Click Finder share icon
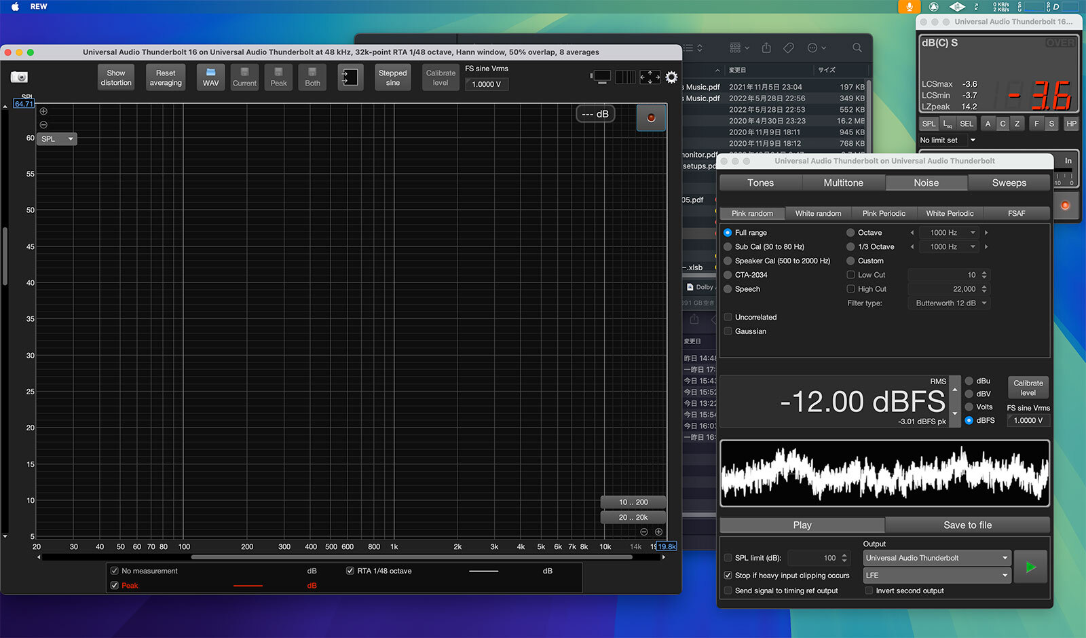1086x638 pixels. [766, 48]
